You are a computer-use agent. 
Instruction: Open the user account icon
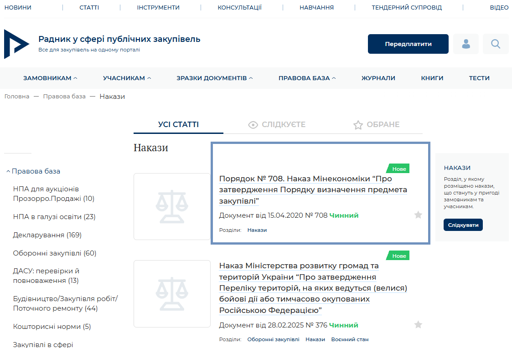pyautogui.click(x=465, y=44)
